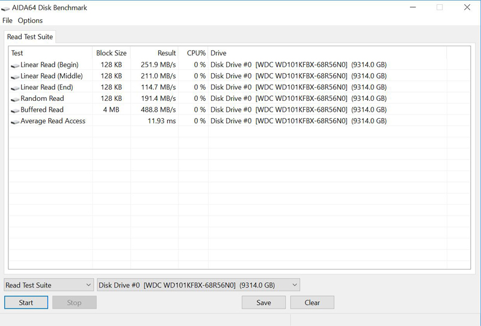Click the disabled Stop button
The image size is (481, 326).
coord(74,303)
